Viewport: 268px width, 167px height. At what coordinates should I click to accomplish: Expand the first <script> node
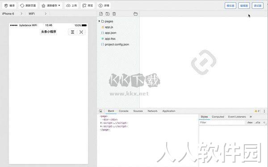(101, 123)
